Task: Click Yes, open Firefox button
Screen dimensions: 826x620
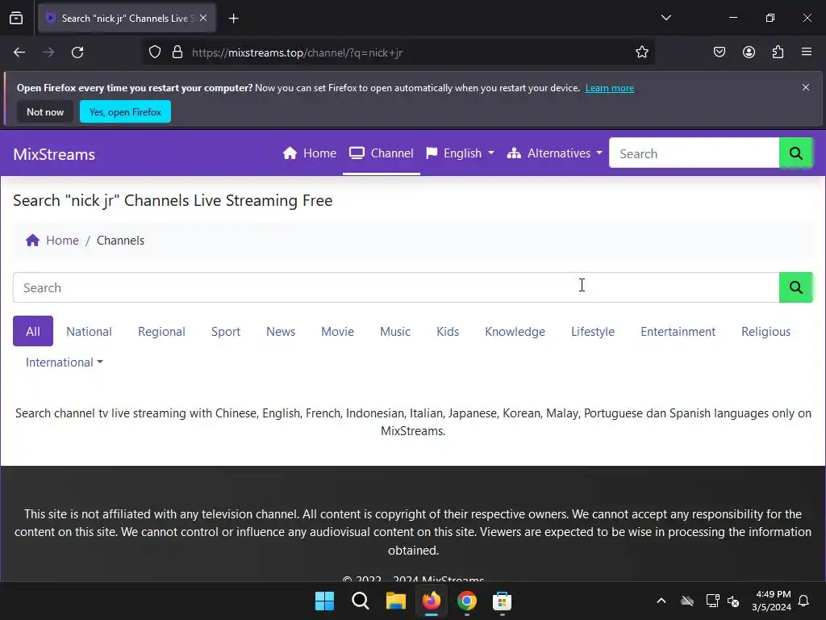Action: [x=125, y=111]
